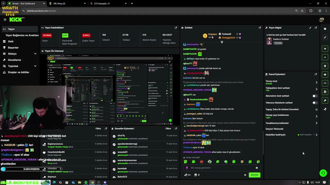Open the shop icon showing 0
Image resolution: width=330 pixels, height=185 pixels.
197,175
